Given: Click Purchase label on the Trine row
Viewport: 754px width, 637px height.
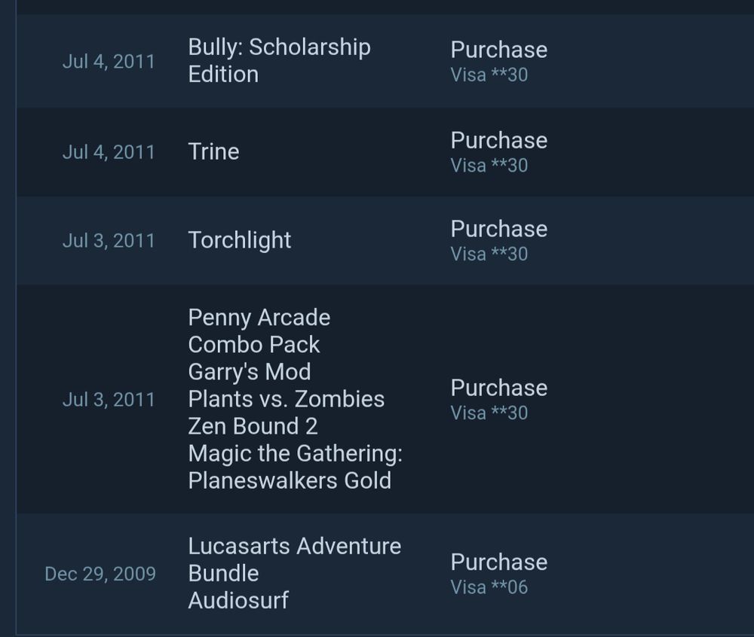Looking at the screenshot, I should click(498, 140).
